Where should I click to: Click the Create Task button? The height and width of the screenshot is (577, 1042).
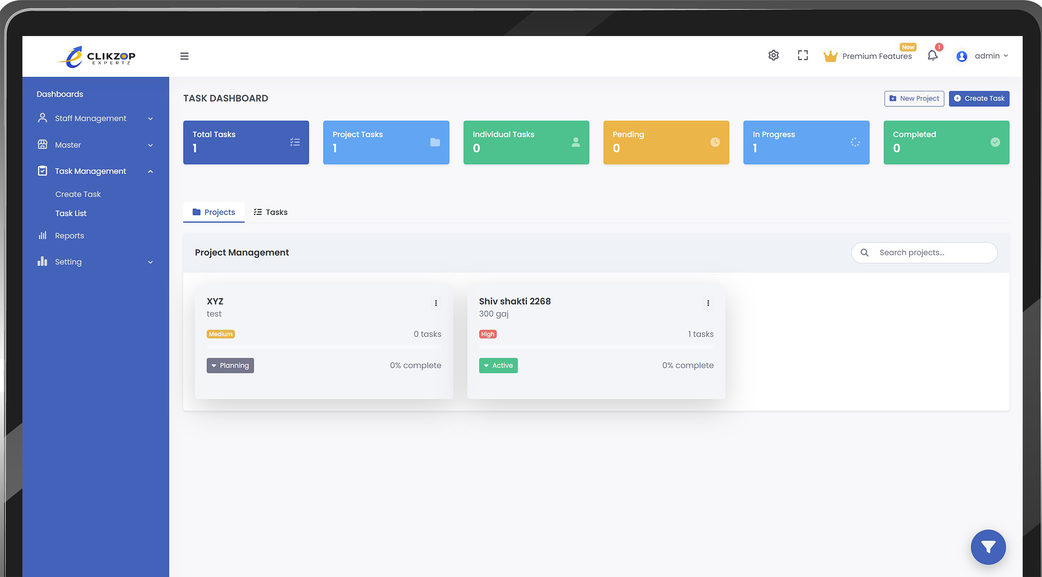point(979,98)
